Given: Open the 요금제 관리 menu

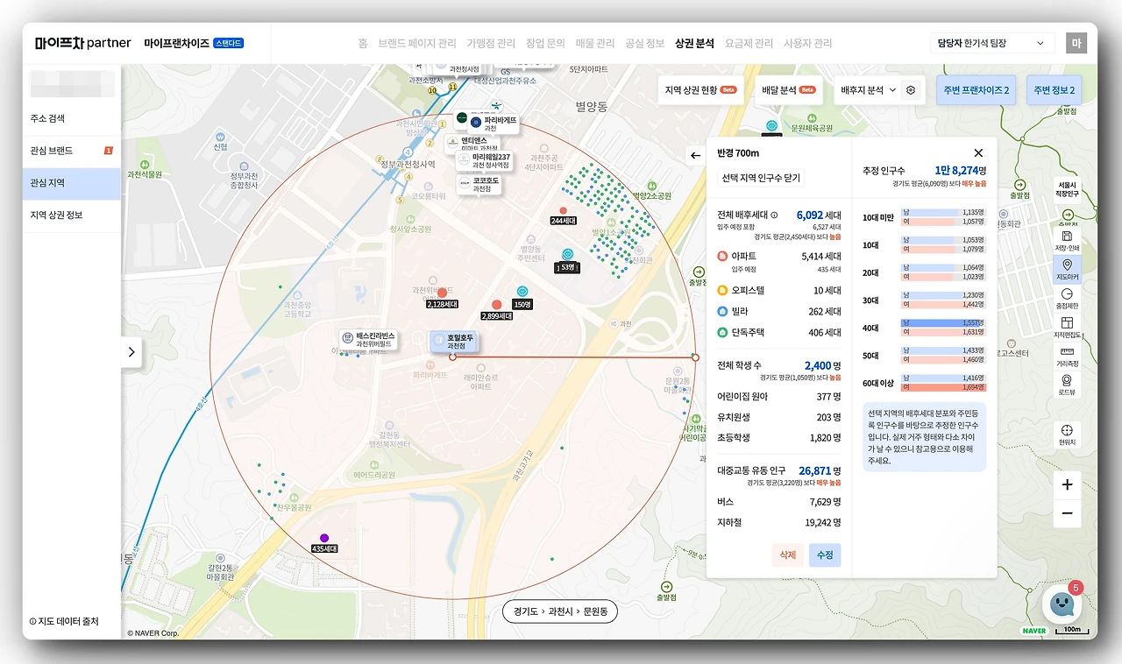Looking at the screenshot, I should pos(749,43).
